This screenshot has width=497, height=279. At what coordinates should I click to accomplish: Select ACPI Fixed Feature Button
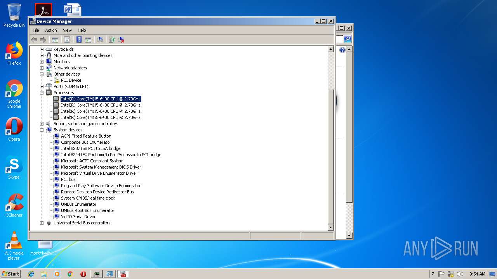point(86,136)
